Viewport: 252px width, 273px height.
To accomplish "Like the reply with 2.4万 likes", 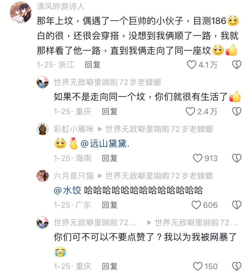I will 190,111.
